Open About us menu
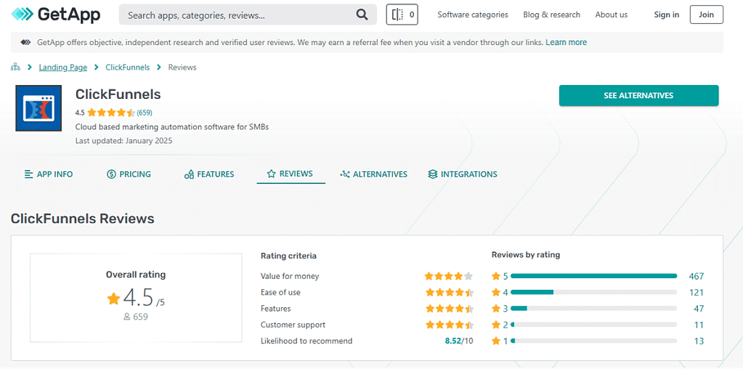The image size is (743, 369). [612, 15]
